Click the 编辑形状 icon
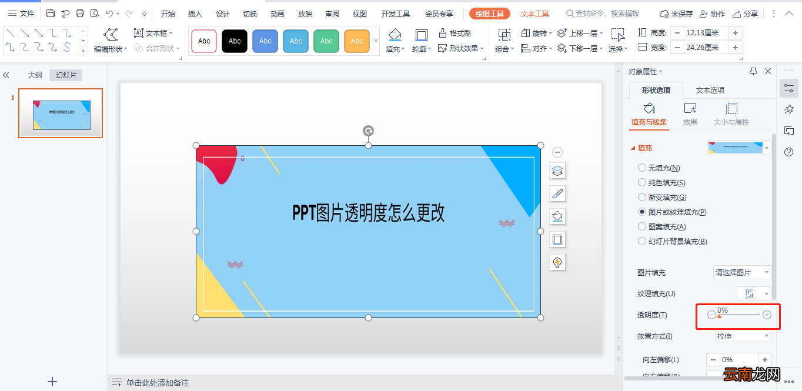Screen dimensions: 802x391 [111, 34]
